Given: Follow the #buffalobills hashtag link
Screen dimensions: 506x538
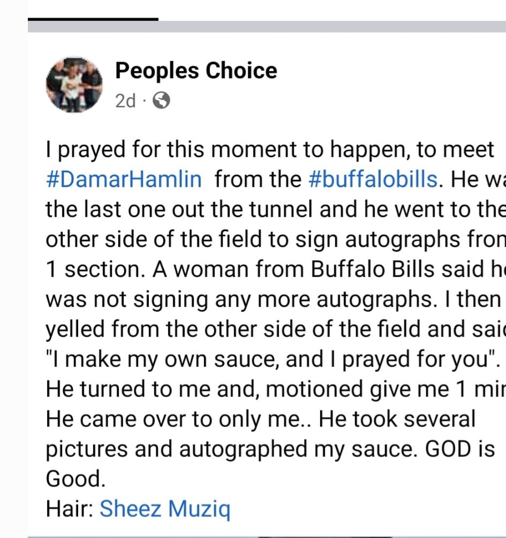Looking at the screenshot, I should pos(374,179).
